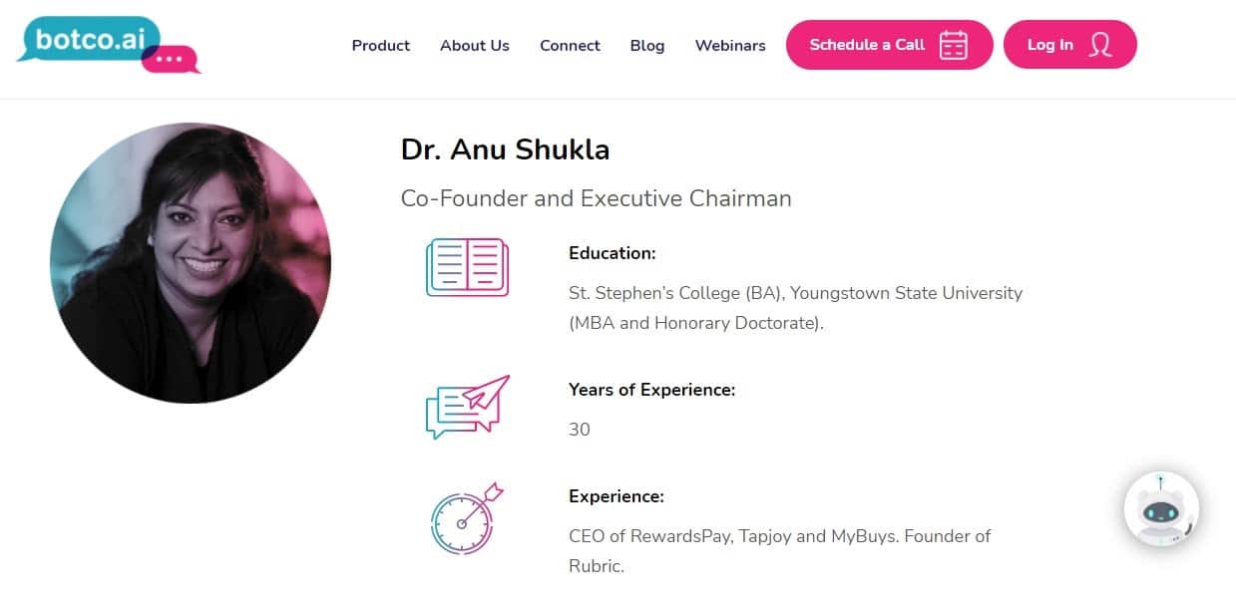
Task: Go to the Connect page
Action: click(x=570, y=45)
